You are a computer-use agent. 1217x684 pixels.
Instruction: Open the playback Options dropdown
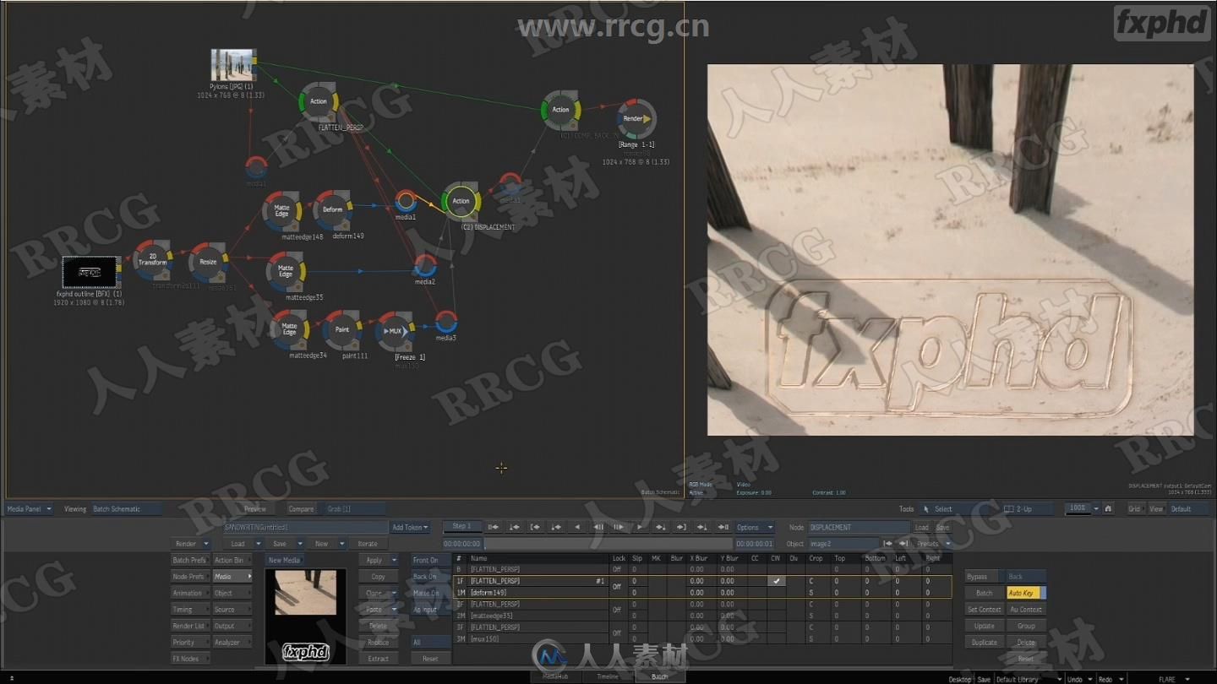coord(754,527)
